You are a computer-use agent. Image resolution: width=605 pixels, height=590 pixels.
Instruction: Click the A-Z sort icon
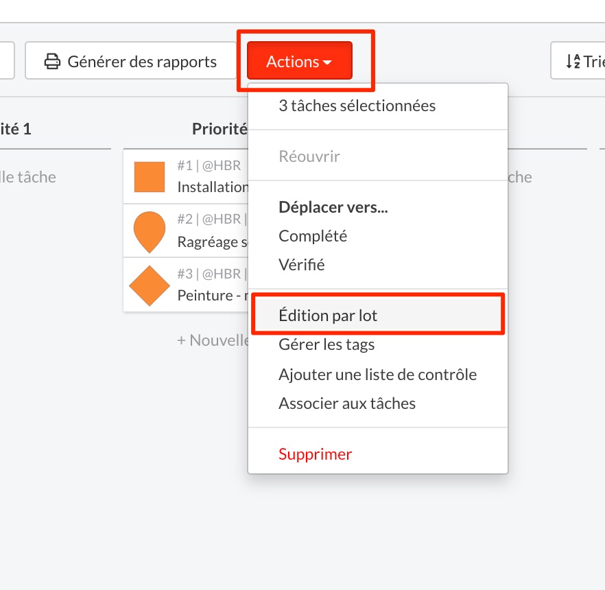pos(573,61)
